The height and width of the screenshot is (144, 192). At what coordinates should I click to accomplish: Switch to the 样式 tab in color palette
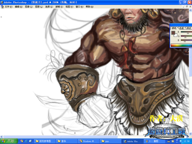coord(189,28)
